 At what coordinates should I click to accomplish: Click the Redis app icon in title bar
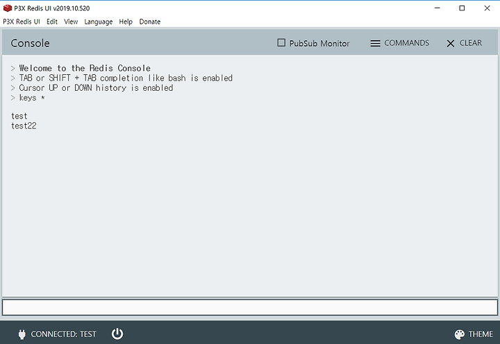coord(8,8)
